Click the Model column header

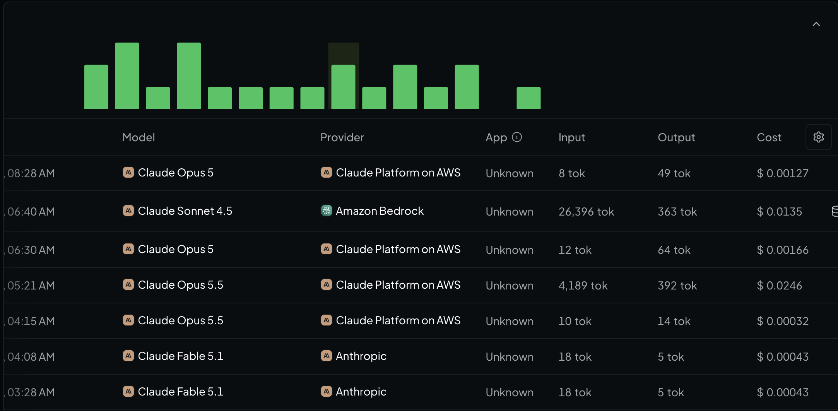pyautogui.click(x=139, y=137)
